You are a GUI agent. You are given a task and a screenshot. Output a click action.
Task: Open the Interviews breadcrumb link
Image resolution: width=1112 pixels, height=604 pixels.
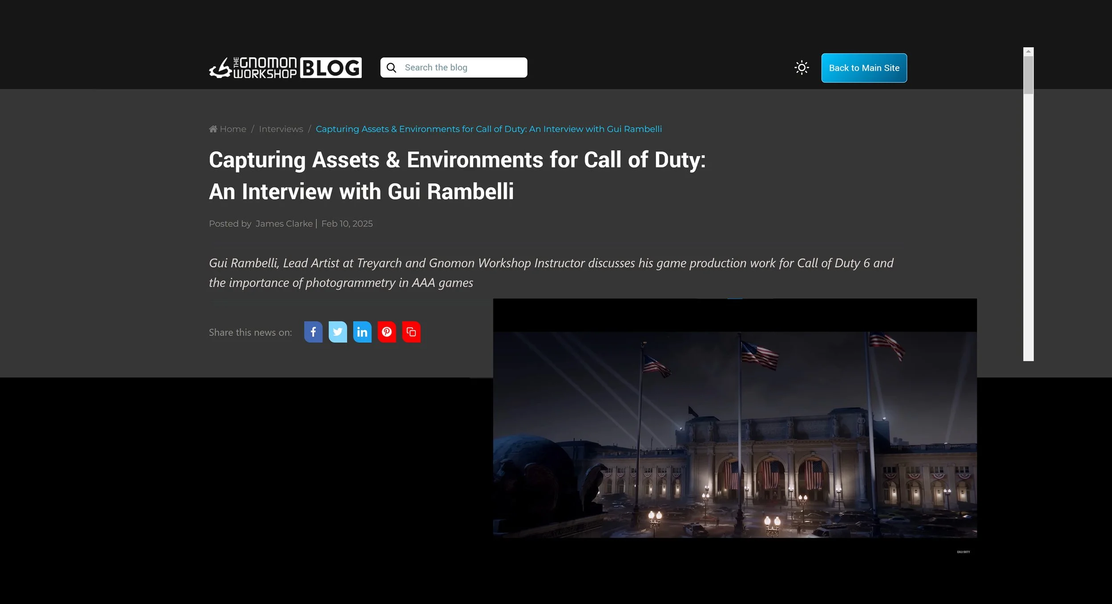click(281, 129)
